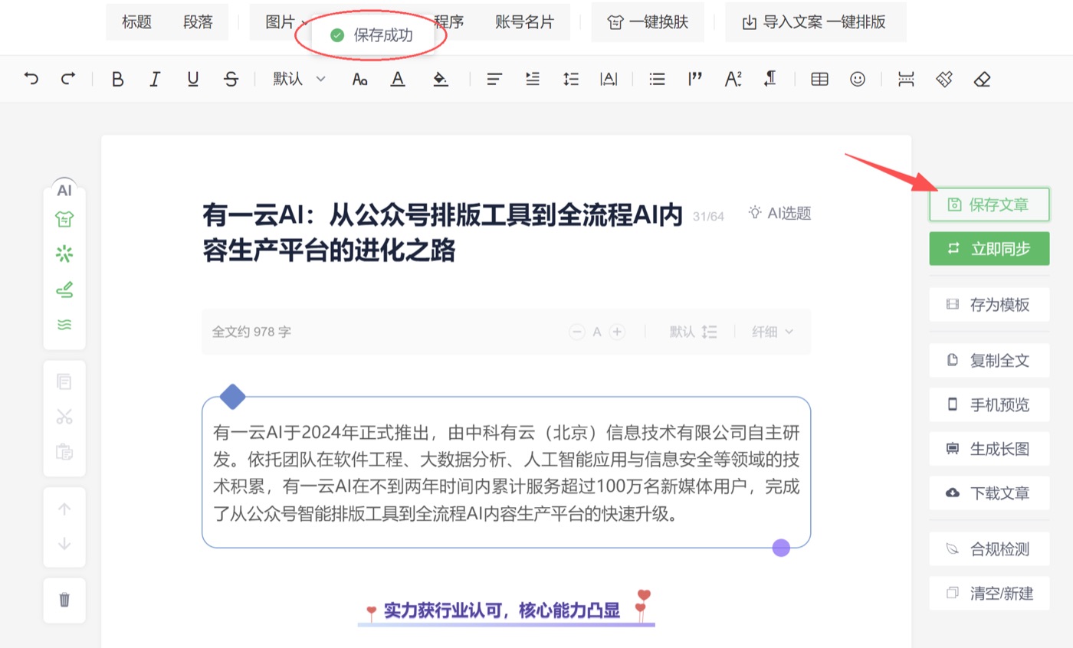Open 默认 line spacing option in info bar

(693, 332)
